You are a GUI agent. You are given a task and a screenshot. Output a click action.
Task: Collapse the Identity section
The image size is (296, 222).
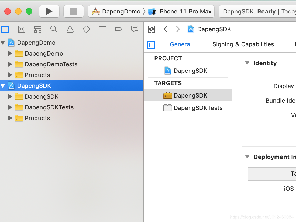click(x=247, y=63)
